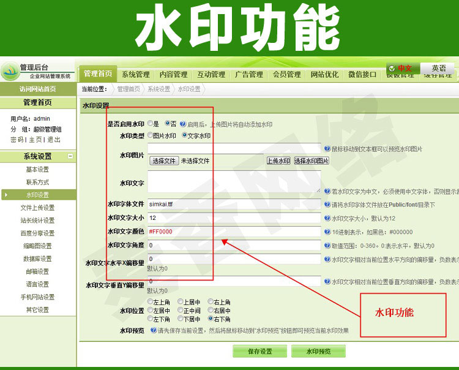Image resolution: width=459 pixels, height=370 pixels.
Task: Click the help icon beside 水印文字 hint
Action: pyautogui.click(x=327, y=191)
